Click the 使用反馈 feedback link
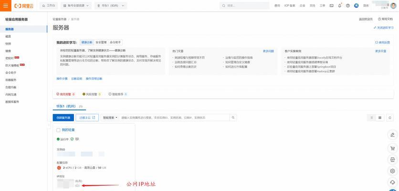This screenshot has height=191, width=399. (382, 42)
